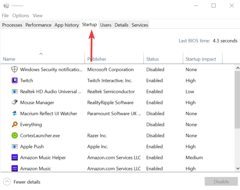The image size is (240, 190).
Task: Select Macrium Reflect UI Watcher entry
Action: click(x=48, y=114)
